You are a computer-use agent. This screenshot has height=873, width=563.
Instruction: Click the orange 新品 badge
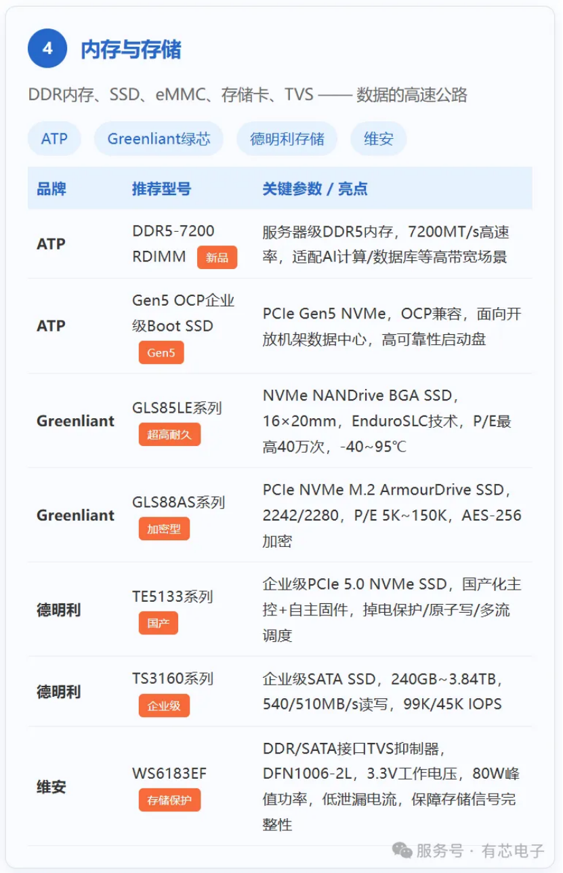217,258
